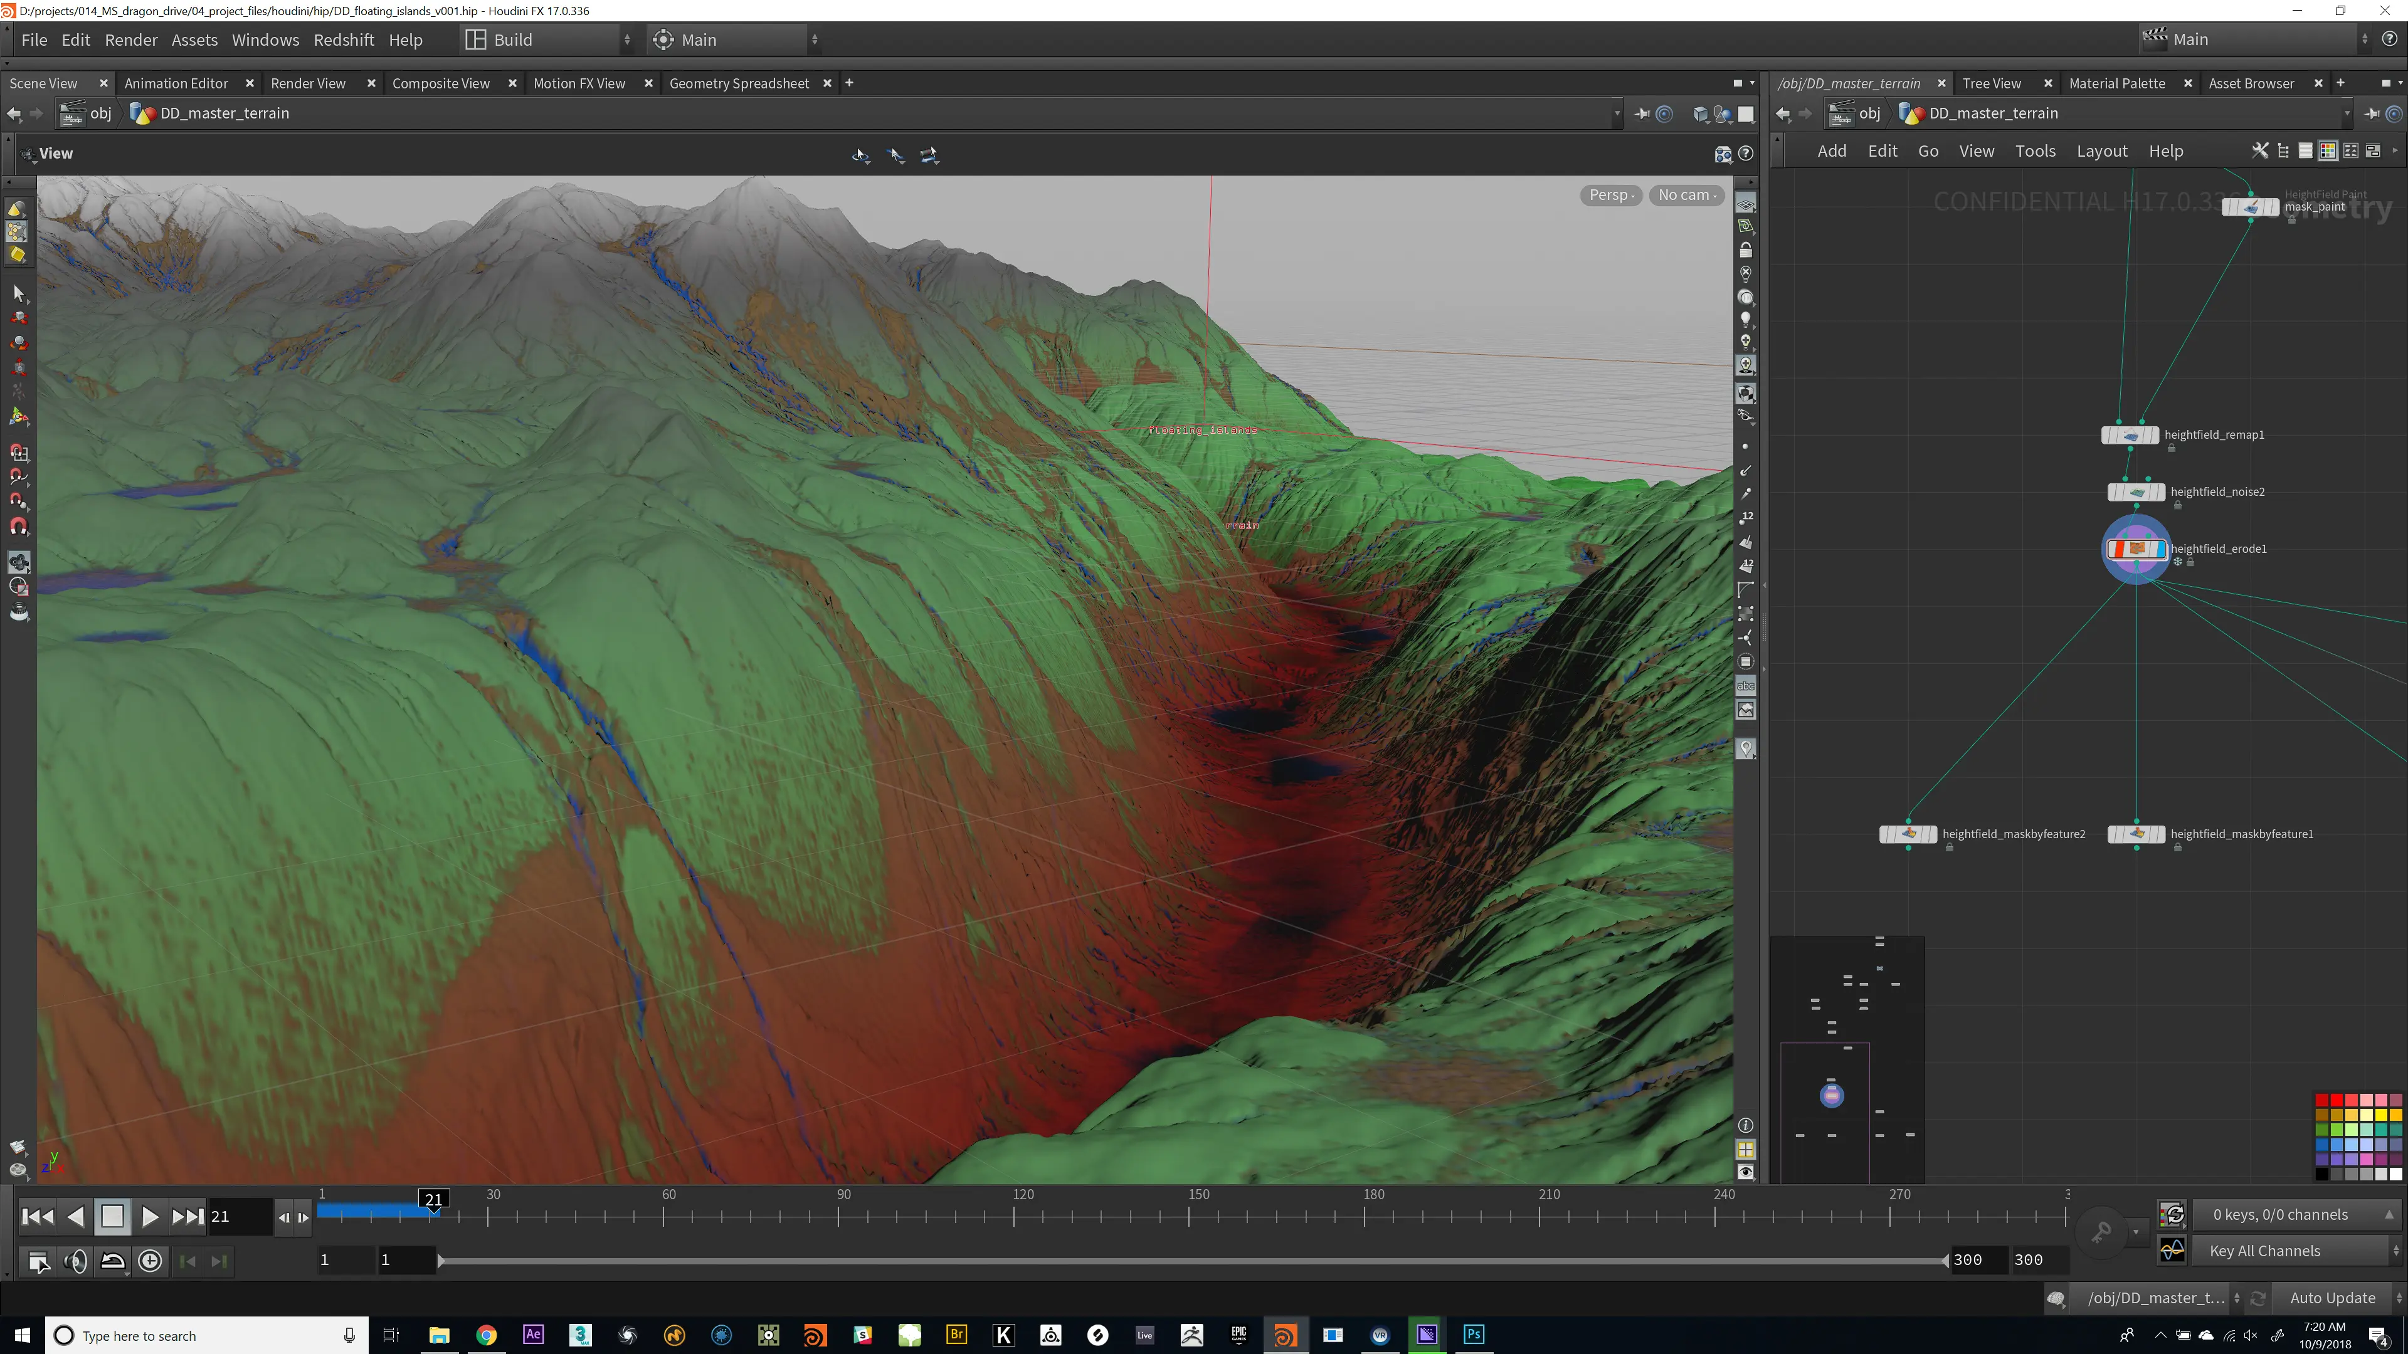This screenshot has width=2408, height=1354.
Task: Switch to the Tree View tab
Action: coord(1991,83)
